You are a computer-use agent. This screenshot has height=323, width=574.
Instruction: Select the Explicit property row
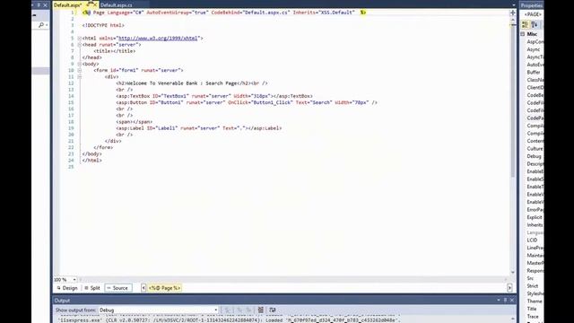535,217
